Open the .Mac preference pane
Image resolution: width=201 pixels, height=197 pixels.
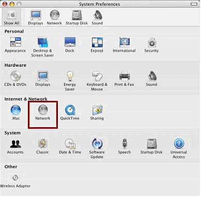point(16,113)
